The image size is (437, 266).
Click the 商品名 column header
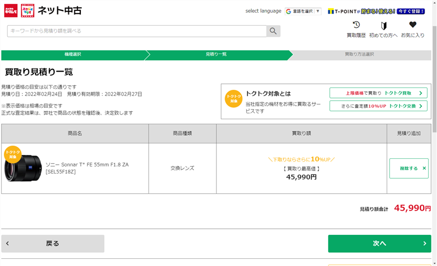(75, 134)
